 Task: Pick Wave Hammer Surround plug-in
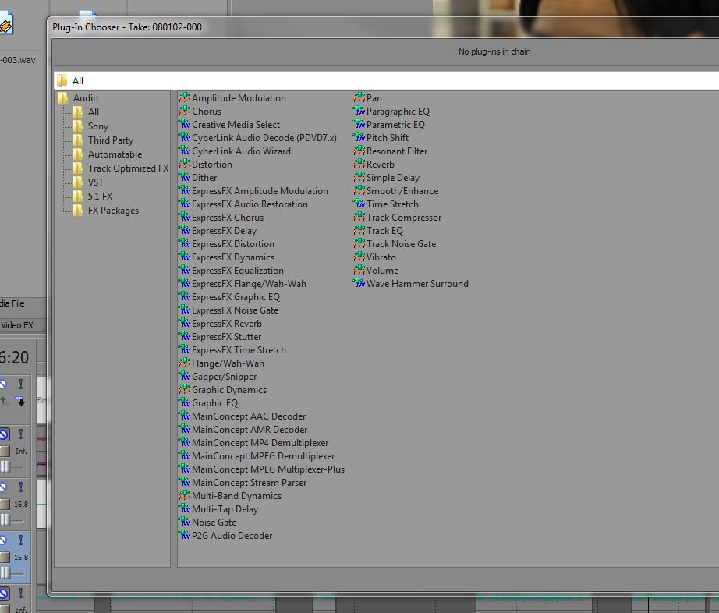[416, 284]
